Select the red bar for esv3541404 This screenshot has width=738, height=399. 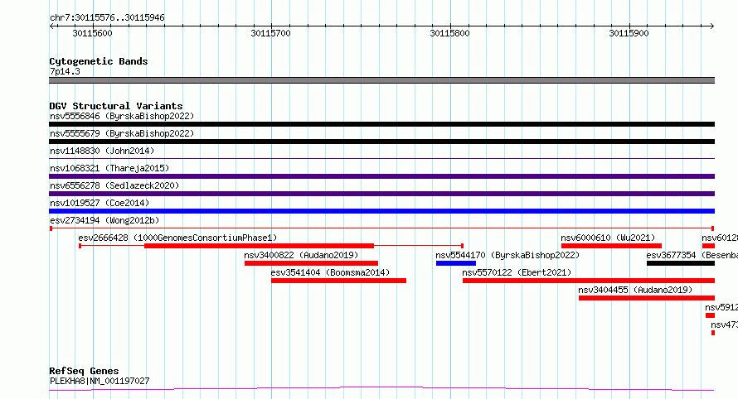[x=338, y=281]
